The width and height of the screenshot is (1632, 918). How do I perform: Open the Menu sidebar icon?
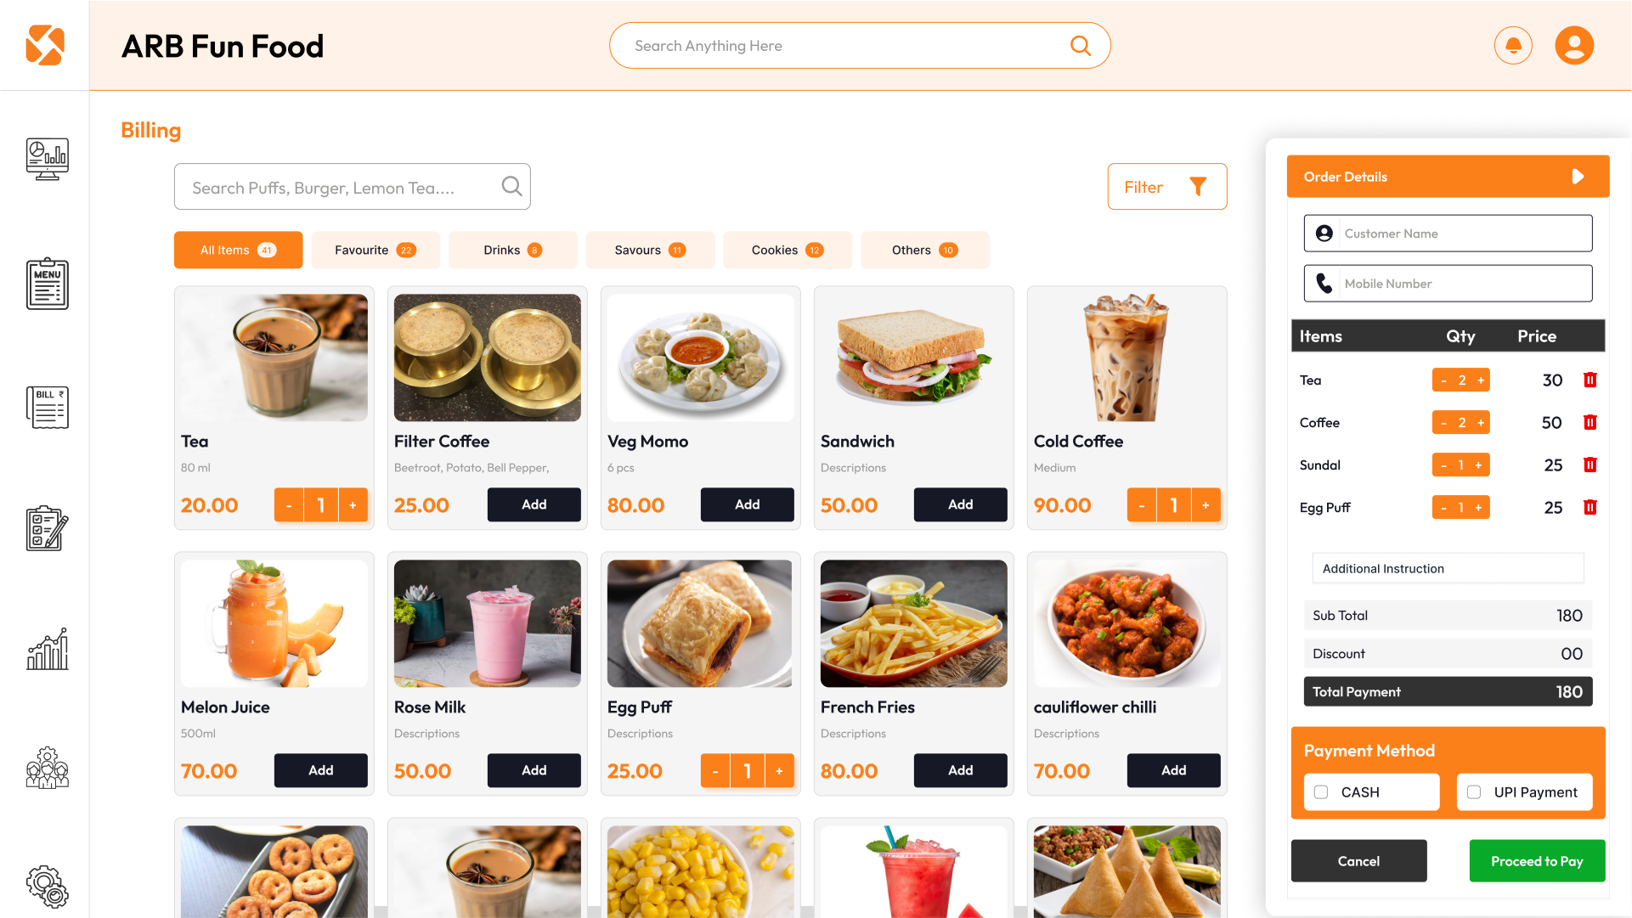(x=47, y=284)
